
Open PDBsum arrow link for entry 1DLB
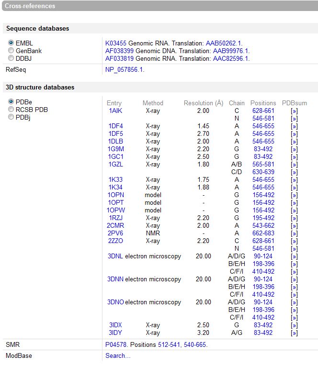[x=294, y=142]
